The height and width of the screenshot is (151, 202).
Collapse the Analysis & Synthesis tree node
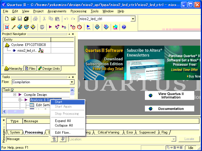click(x=20, y=100)
